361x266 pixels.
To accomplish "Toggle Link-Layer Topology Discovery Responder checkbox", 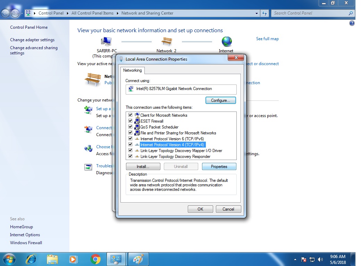I will coord(130,156).
